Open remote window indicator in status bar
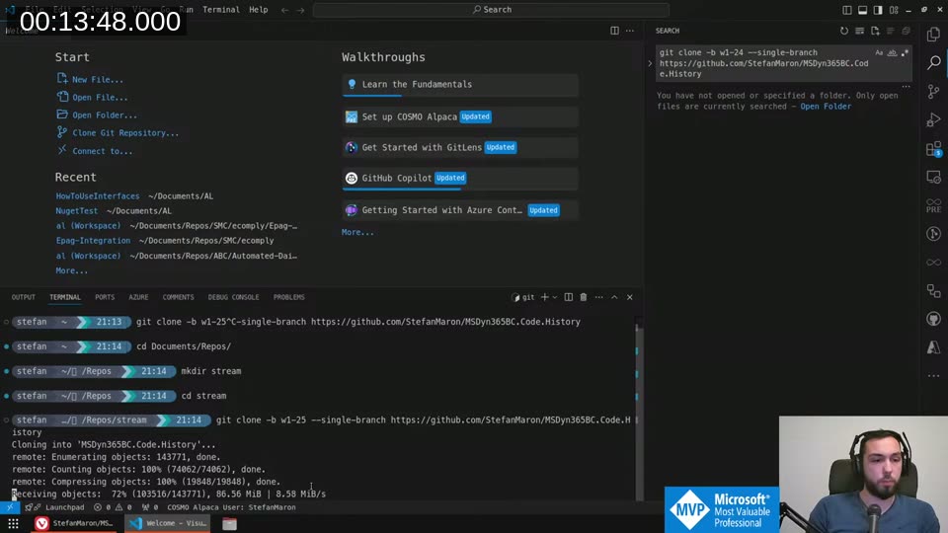This screenshot has width=948, height=533. [x=10, y=507]
